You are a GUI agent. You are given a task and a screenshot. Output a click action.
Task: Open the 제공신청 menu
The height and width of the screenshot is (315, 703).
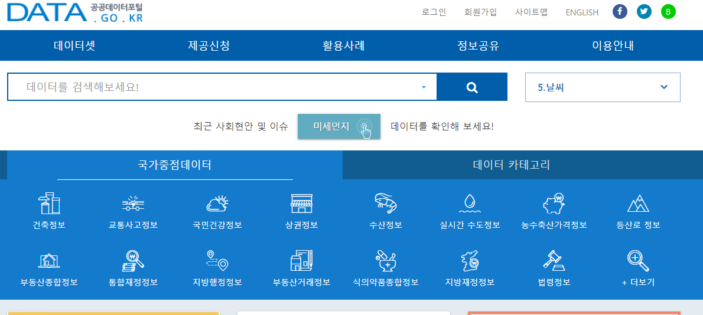209,45
